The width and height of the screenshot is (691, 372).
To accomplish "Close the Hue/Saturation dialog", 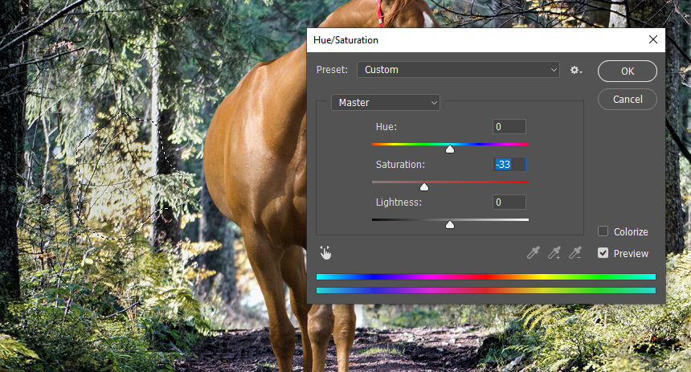I will pyautogui.click(x=653, y=39).
